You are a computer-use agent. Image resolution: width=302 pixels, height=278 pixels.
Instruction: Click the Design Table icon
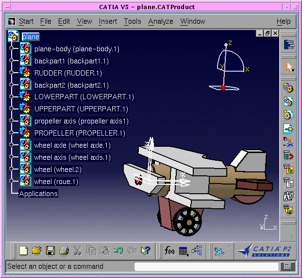[x=184, y=250]
